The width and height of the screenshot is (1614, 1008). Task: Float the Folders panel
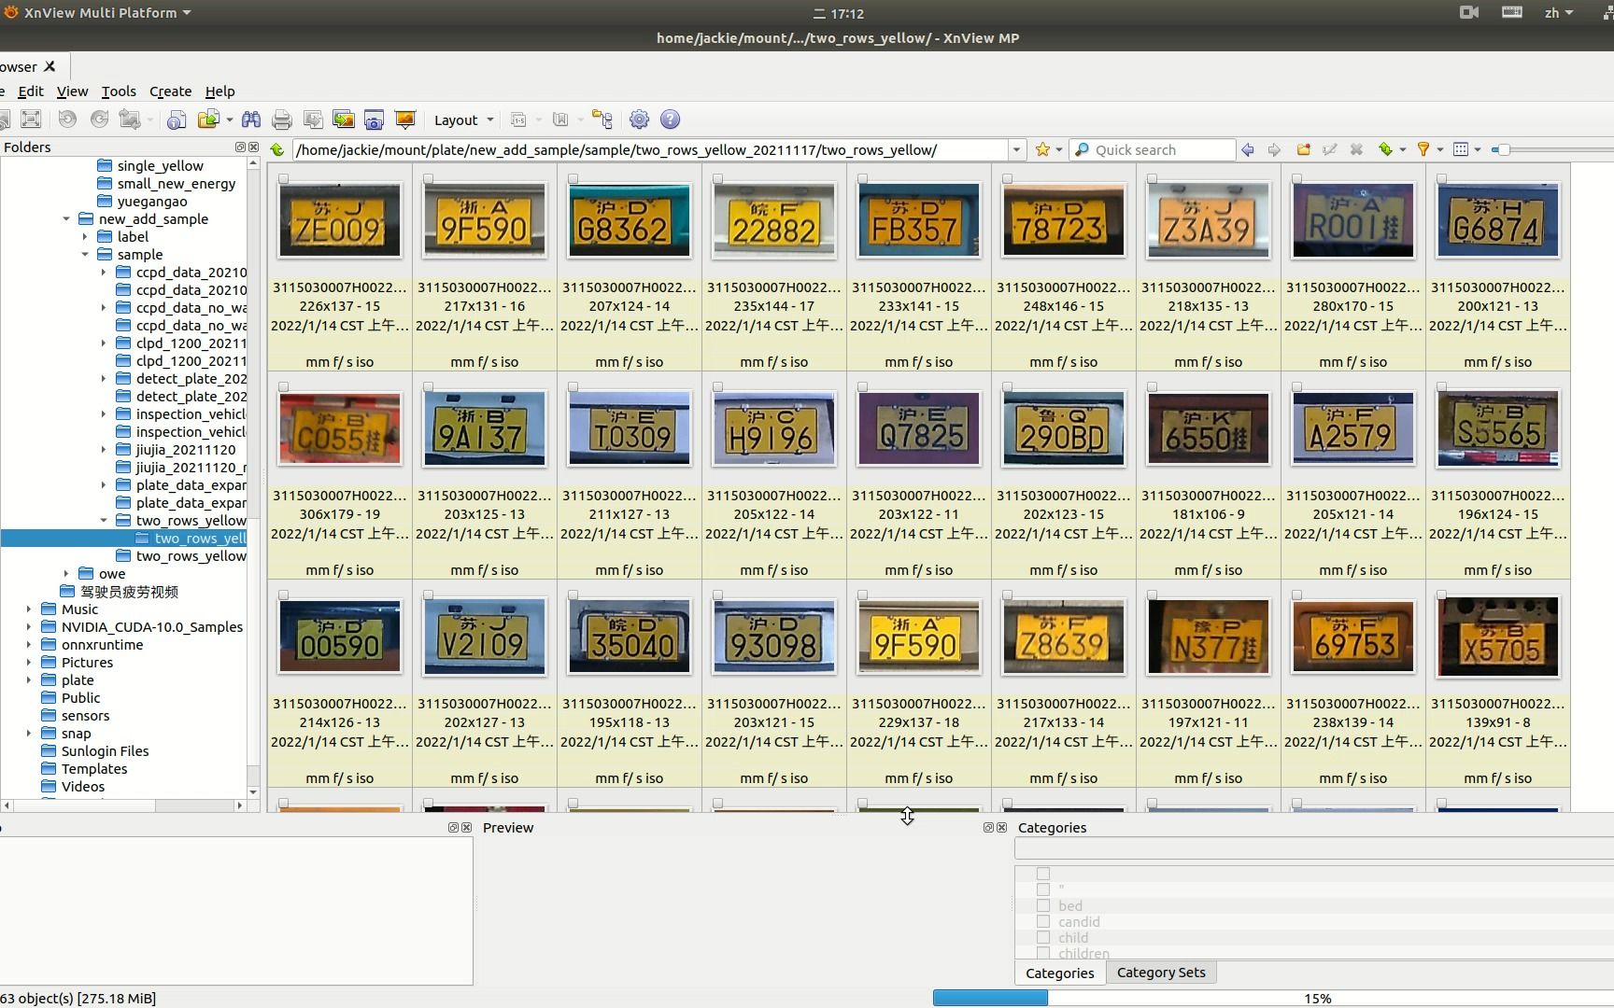pyautogui.click(x=240, y=147)
